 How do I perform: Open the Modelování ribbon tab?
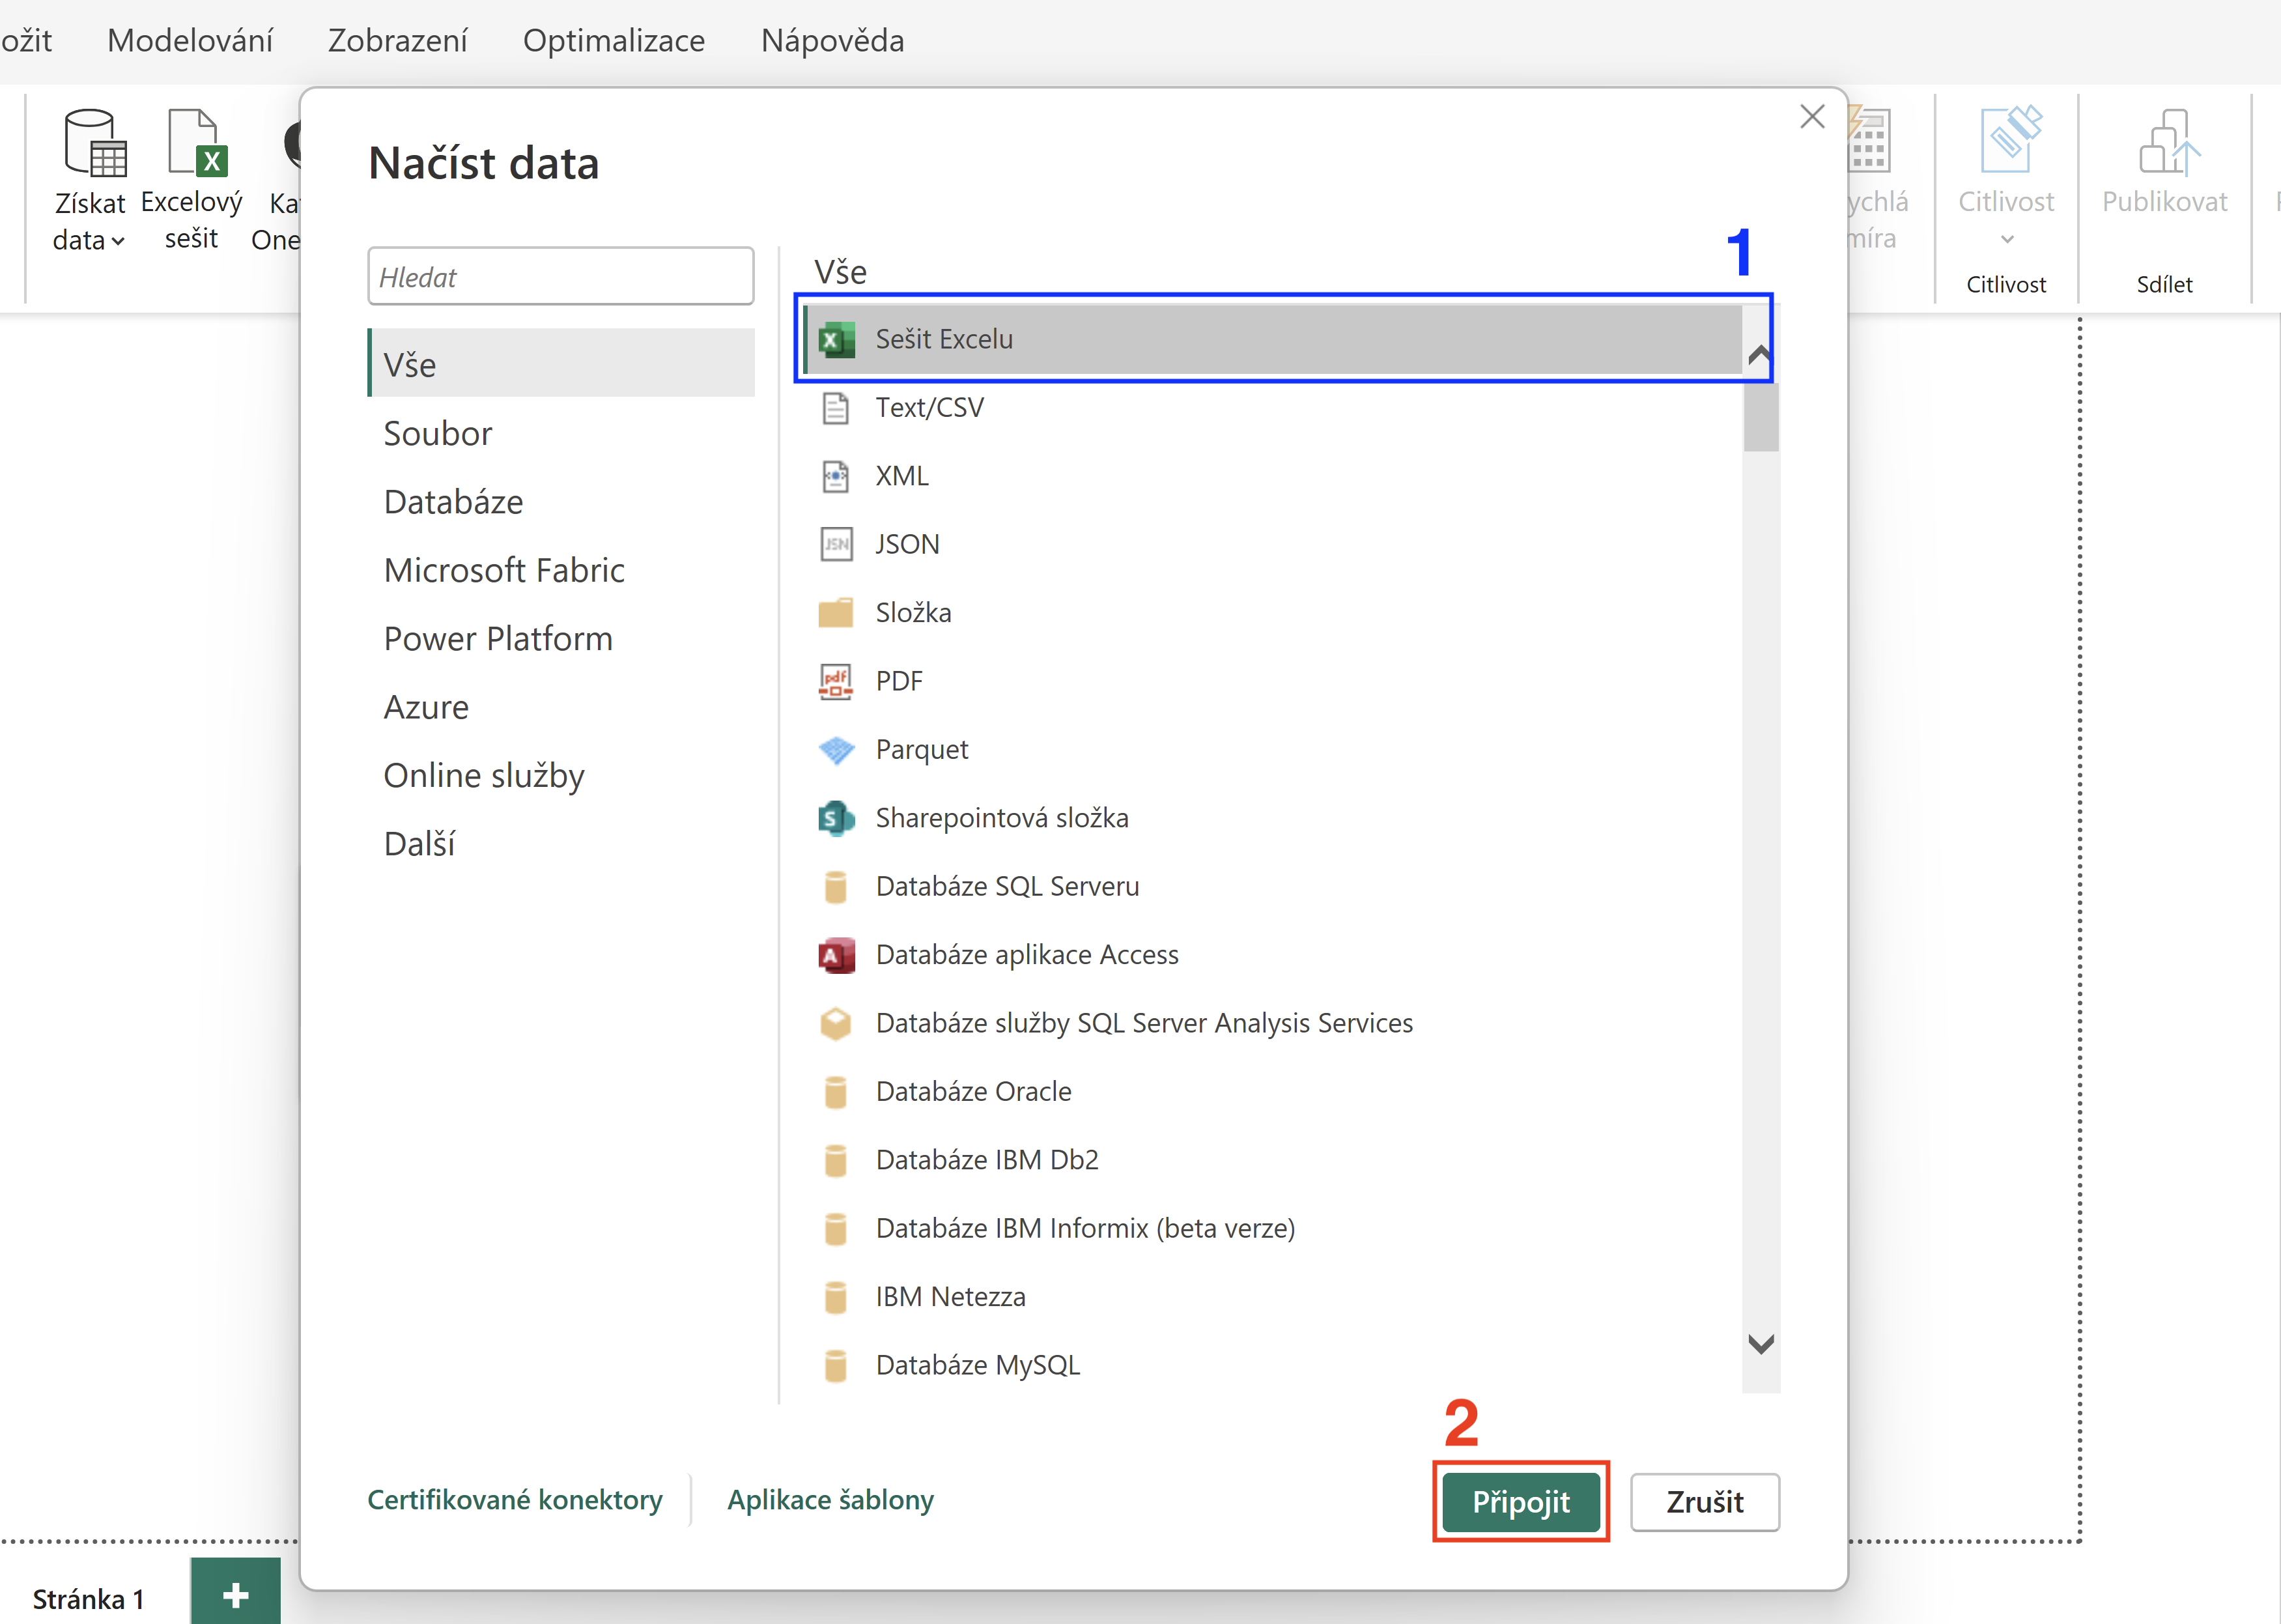[x=190, y=40]
